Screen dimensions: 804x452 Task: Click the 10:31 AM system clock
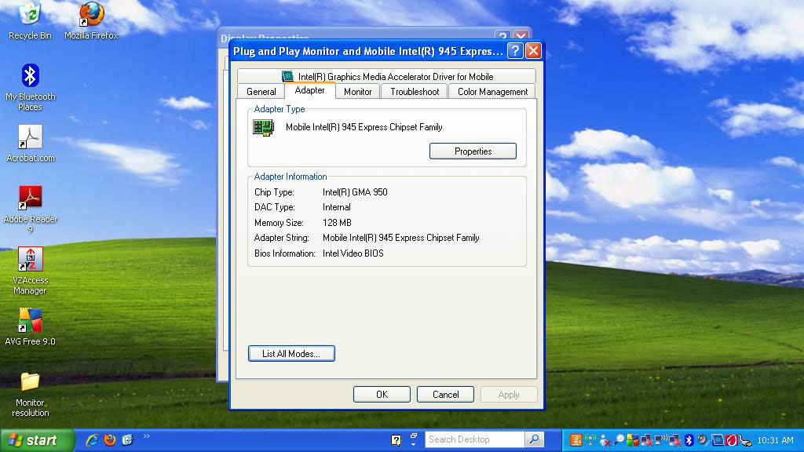coord(775,440)
